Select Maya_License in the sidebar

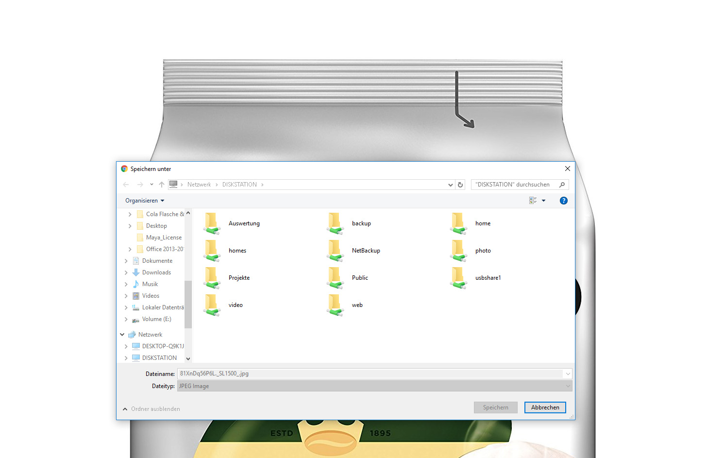tap(159, 237)
